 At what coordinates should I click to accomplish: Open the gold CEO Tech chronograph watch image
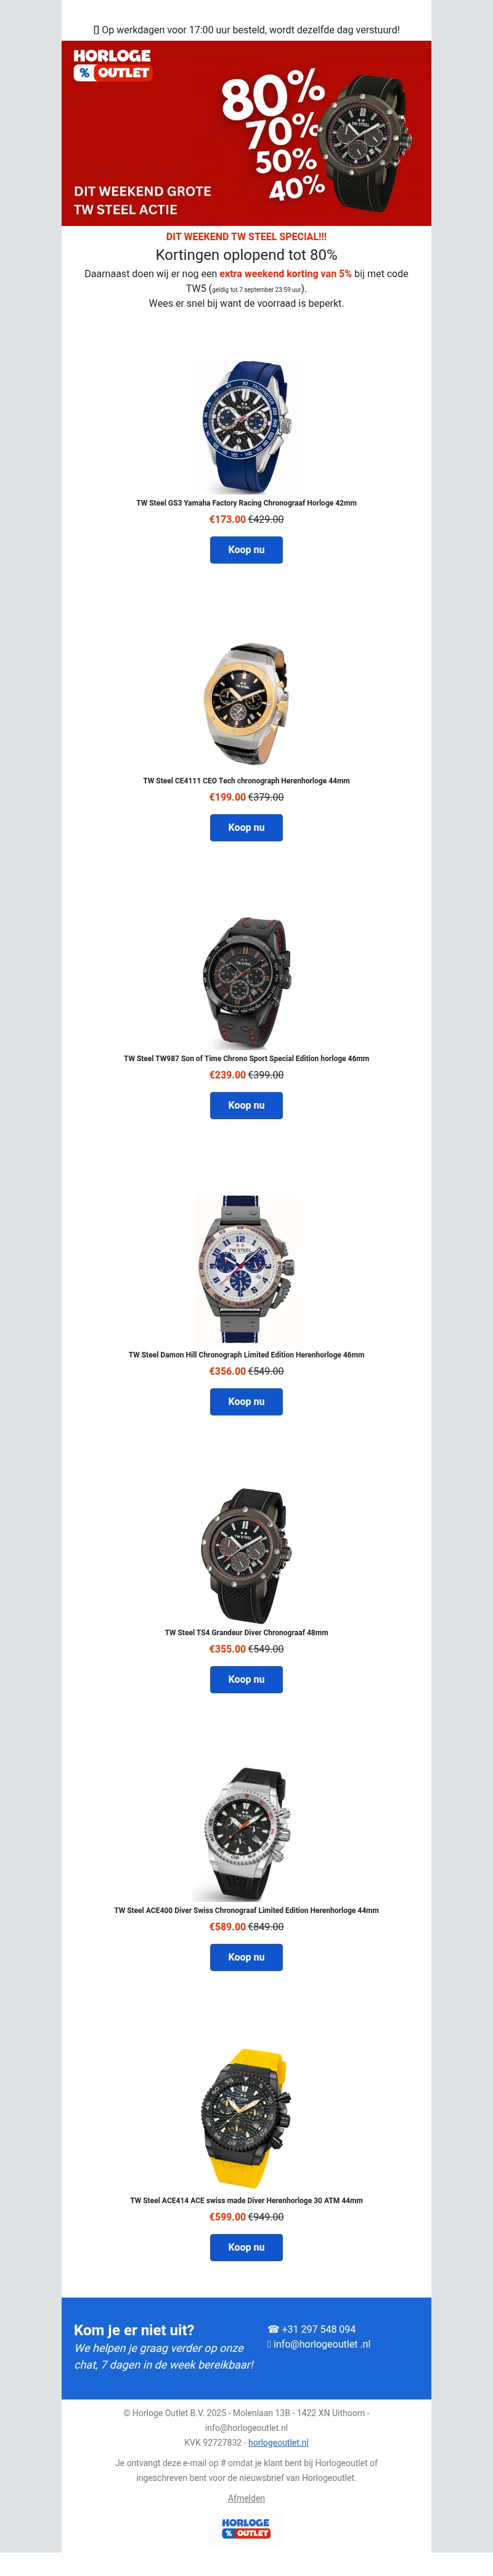246,705
